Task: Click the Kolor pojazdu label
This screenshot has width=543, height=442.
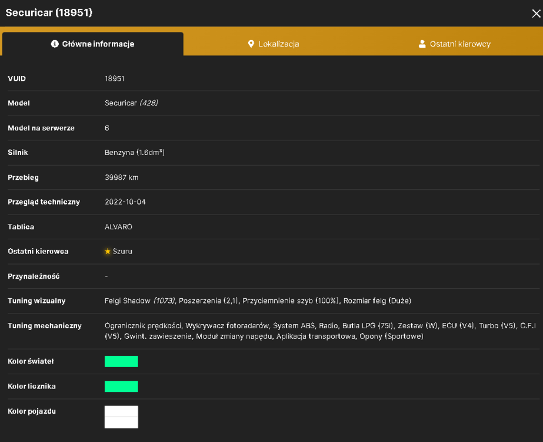Action: pyautogui.click(x=32, y=411)
